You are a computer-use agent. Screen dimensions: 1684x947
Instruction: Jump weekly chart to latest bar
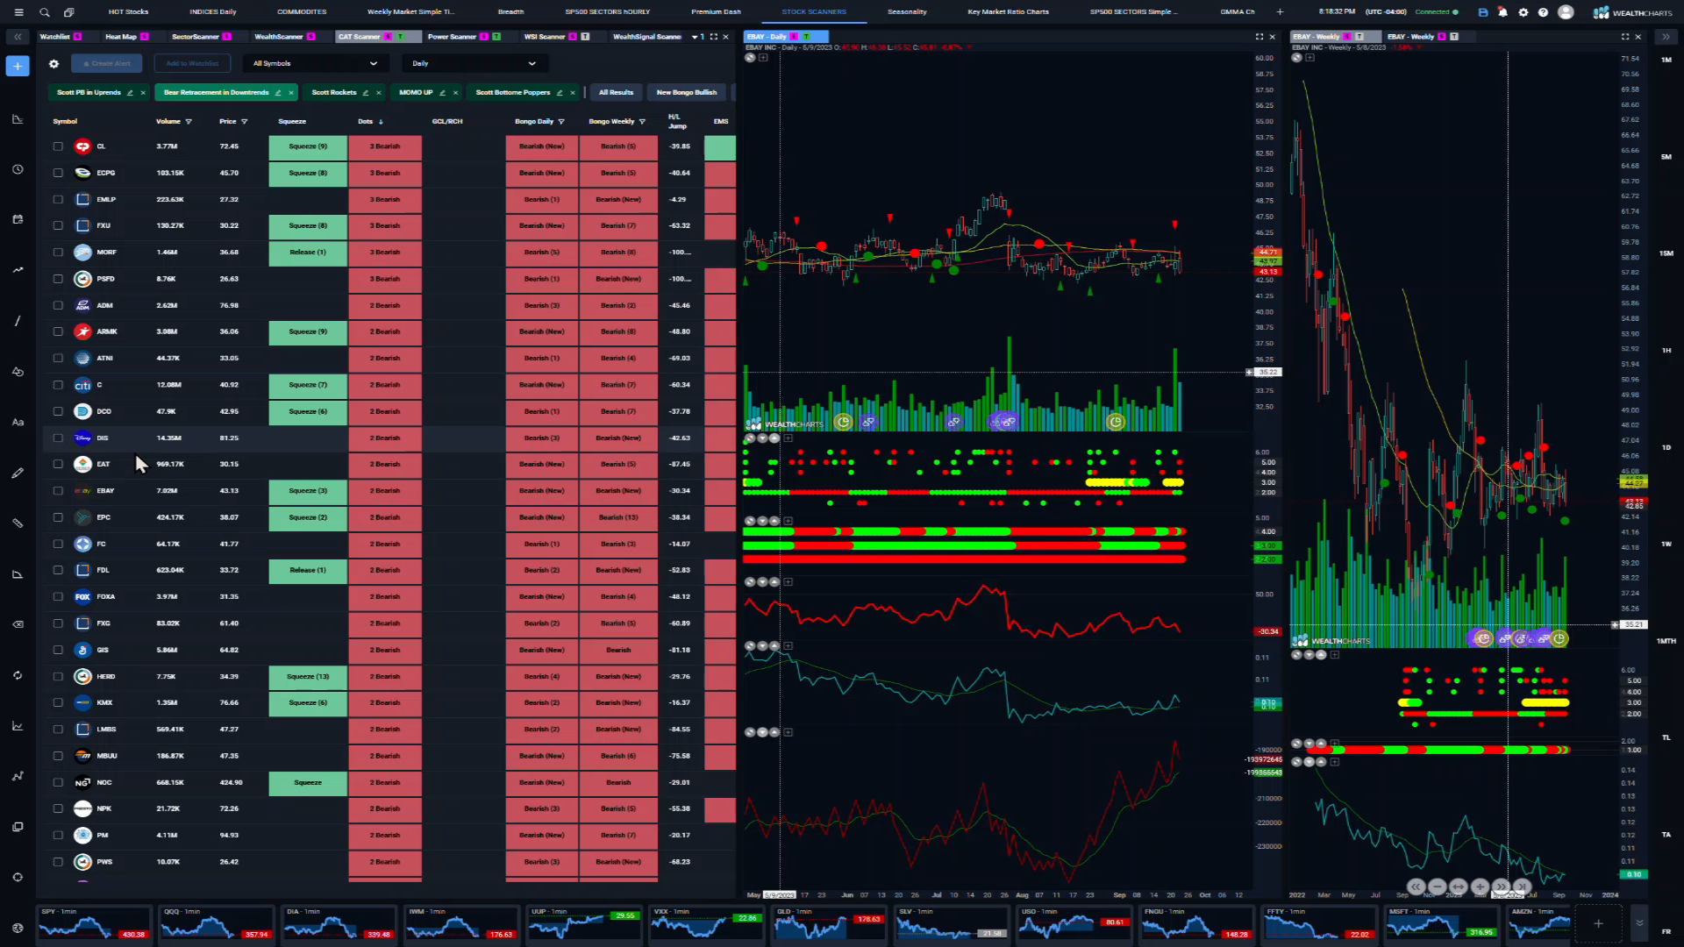coord(1522,886)
